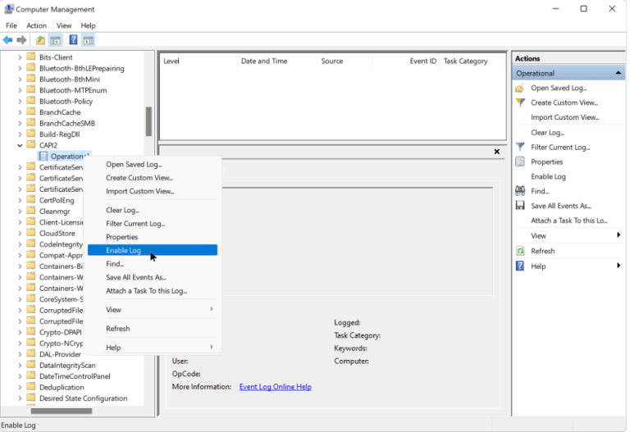Open the View menu in menu bar
Screen dimensions: 630x432
(64, 25)
